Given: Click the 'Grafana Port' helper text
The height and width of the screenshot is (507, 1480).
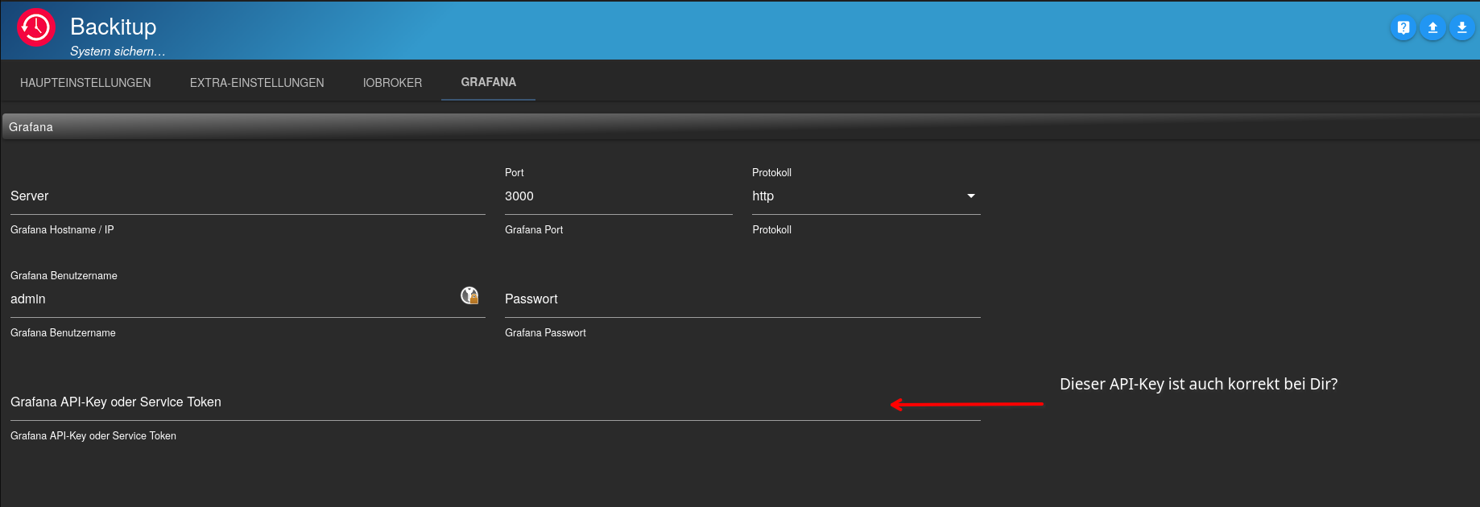Looking at the screenshot, I should [x=534, y=230].
